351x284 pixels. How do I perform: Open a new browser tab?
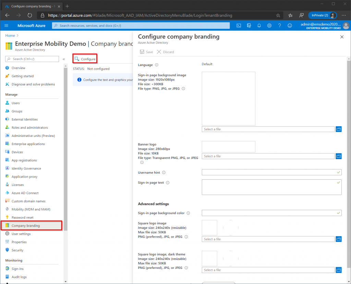tap(67, 6)
